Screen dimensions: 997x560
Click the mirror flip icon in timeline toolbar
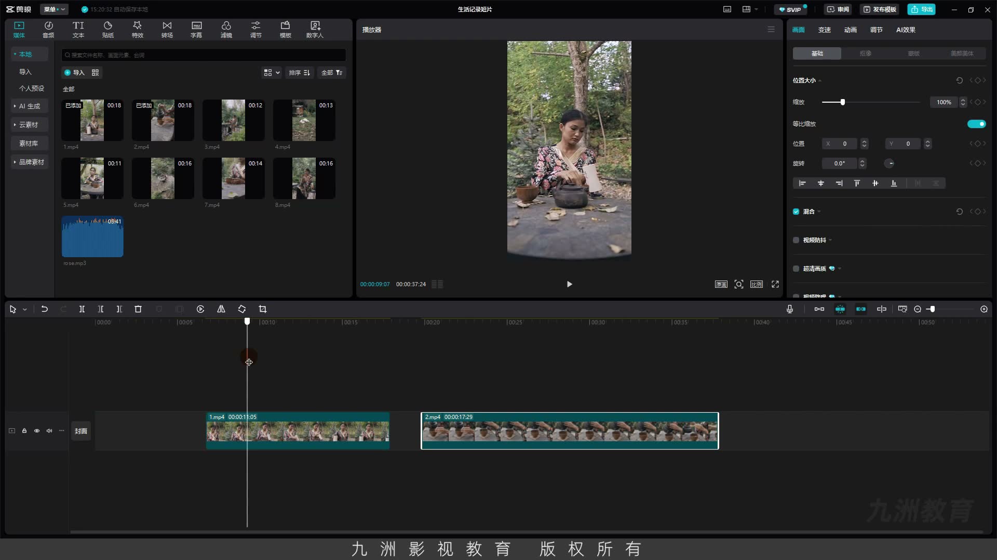point(221,309)
